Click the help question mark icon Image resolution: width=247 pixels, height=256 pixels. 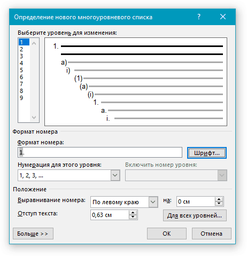199,17
